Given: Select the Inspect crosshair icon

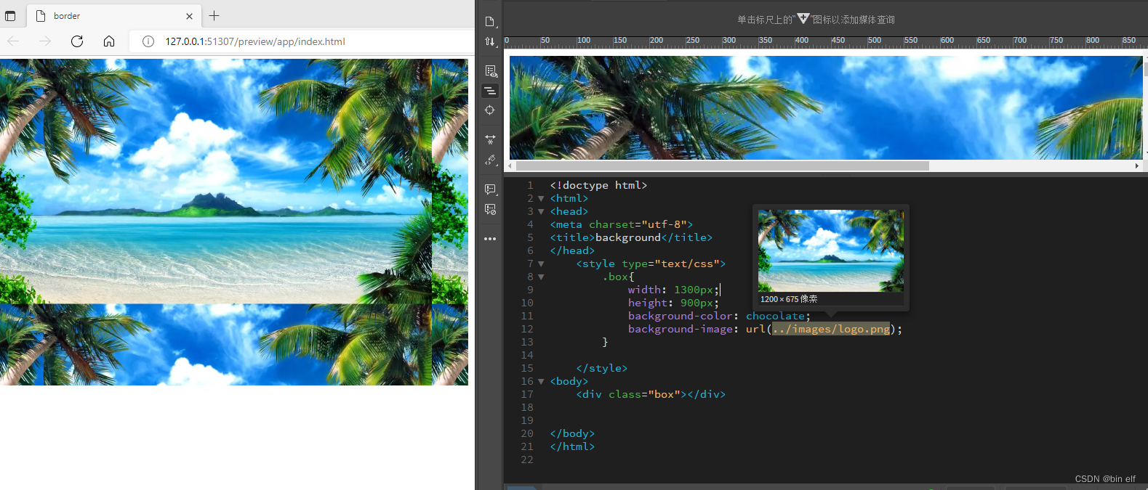Looking at the screenshot, I should (x=490, y=110).
